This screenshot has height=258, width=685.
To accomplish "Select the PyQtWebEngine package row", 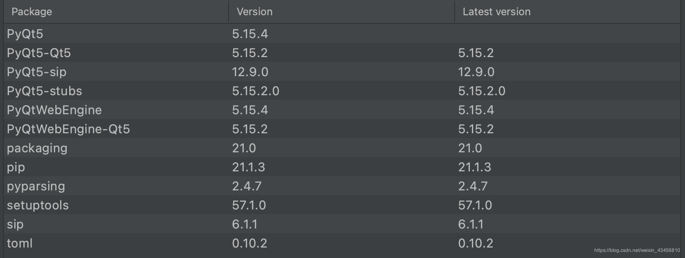I will [x=54, y=110].
